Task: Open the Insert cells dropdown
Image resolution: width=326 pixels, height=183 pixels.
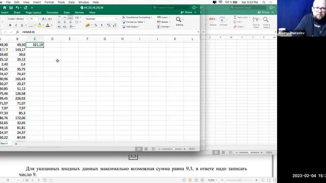Action: pos(164,17)
